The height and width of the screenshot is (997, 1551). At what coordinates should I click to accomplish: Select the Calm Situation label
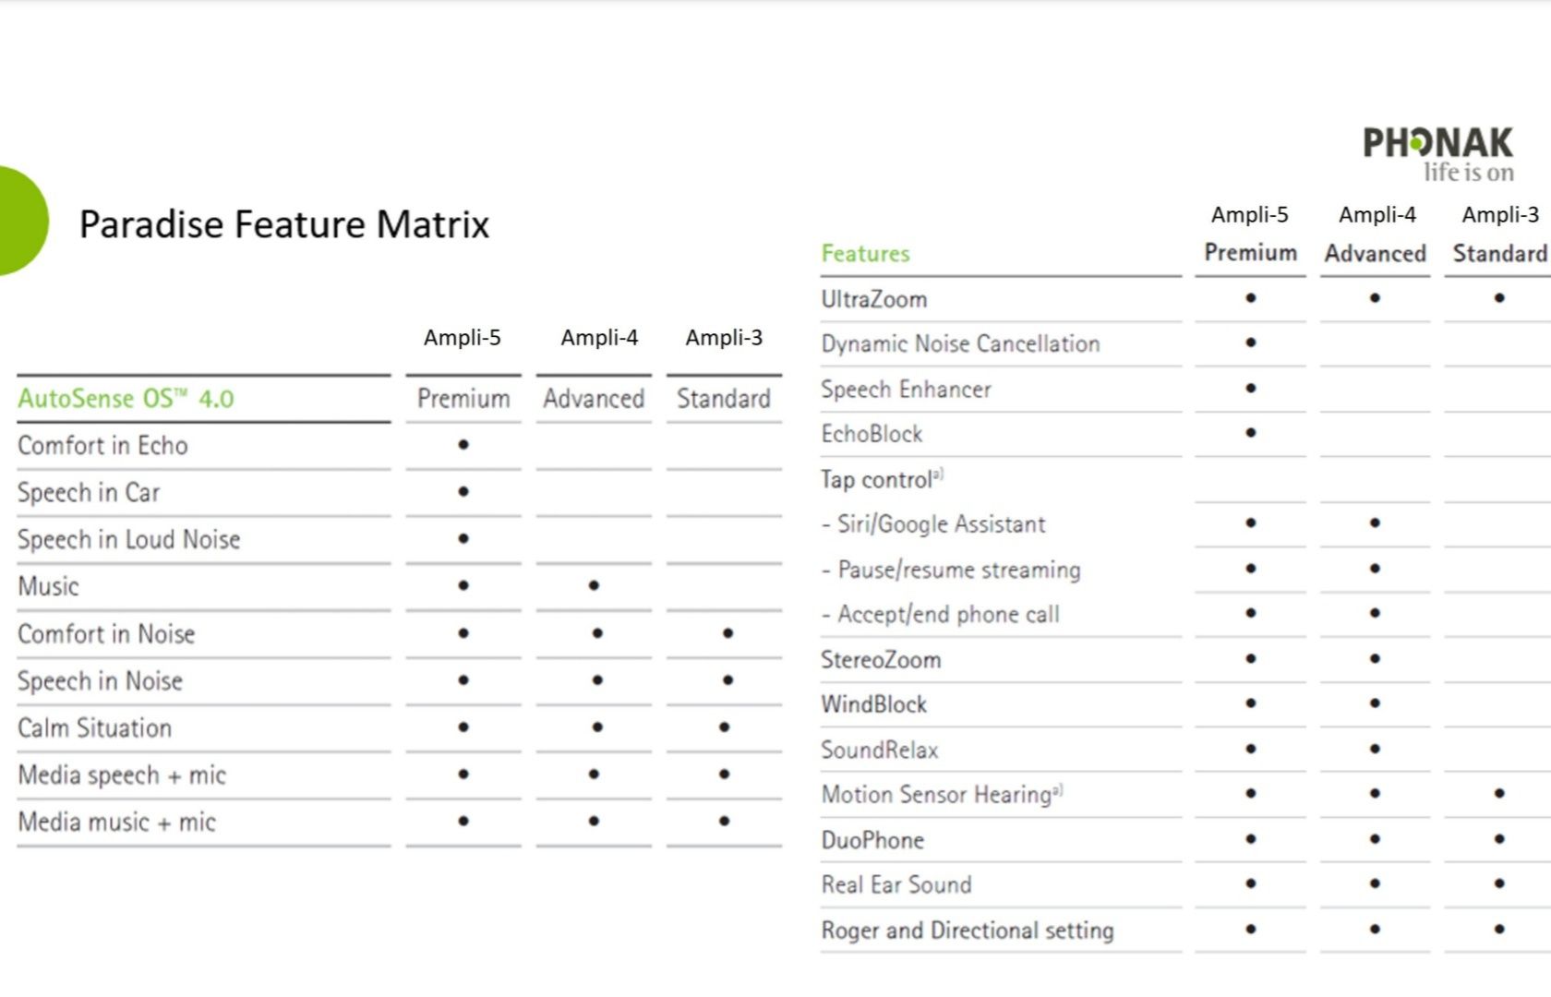[x=94, y=728]
